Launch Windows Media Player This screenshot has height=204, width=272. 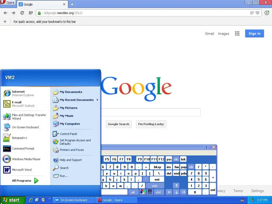tap(25, 159)
